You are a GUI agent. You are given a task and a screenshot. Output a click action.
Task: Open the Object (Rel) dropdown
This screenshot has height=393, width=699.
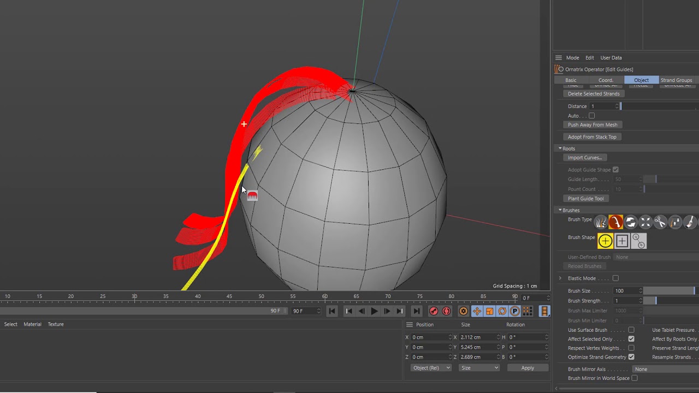click(x=431, y=368)
